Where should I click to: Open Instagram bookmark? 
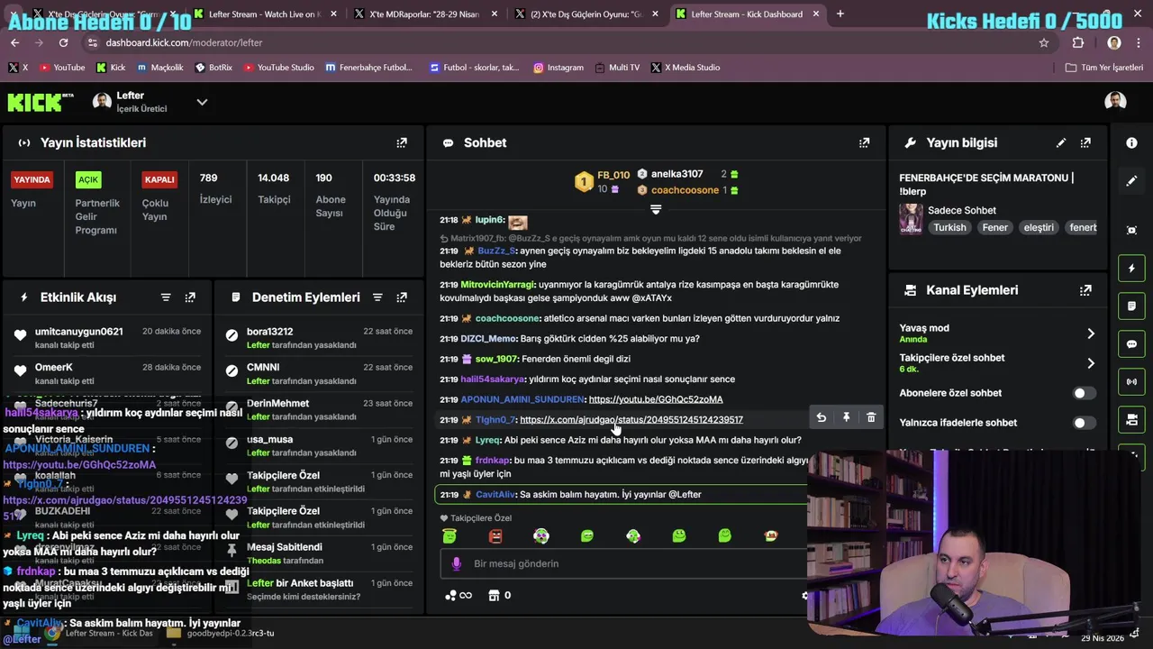point(558,68)
